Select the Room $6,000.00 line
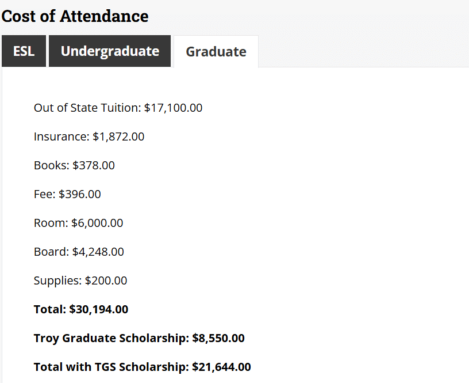Image resolution: width=469 pixels, height=383 pixels. point(78,223)
